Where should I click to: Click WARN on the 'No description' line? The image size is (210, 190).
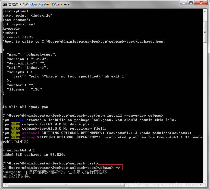click(16, 124)
